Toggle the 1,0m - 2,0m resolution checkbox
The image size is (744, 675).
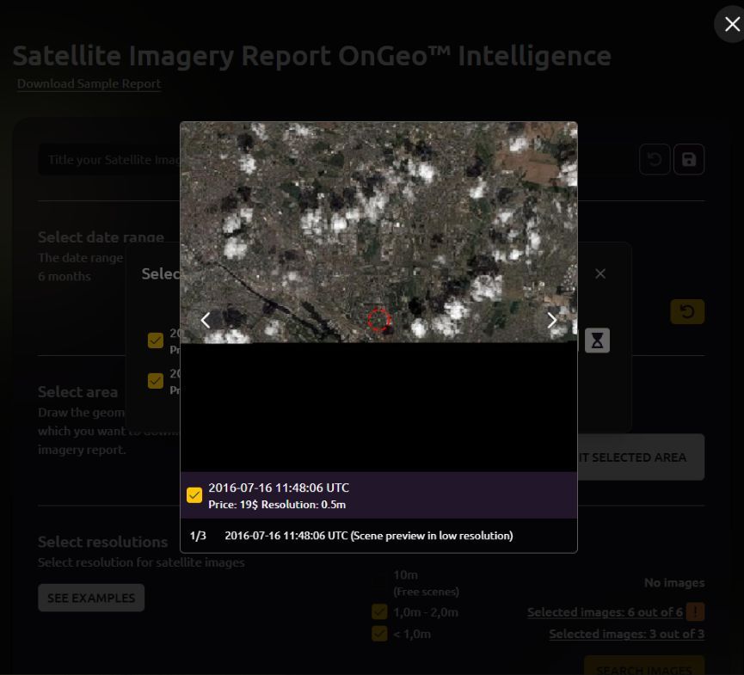(379, 612)
